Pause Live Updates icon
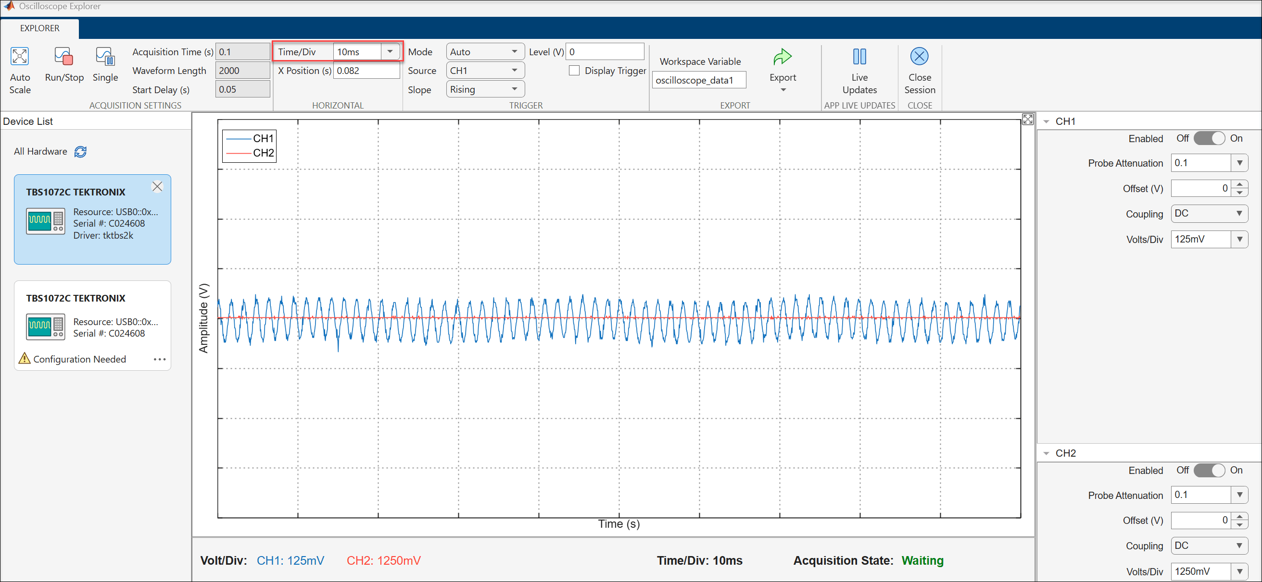Image resolution: width=1262 pixels, height=582 pixels. pyautogui.click(x=859, y=57)
